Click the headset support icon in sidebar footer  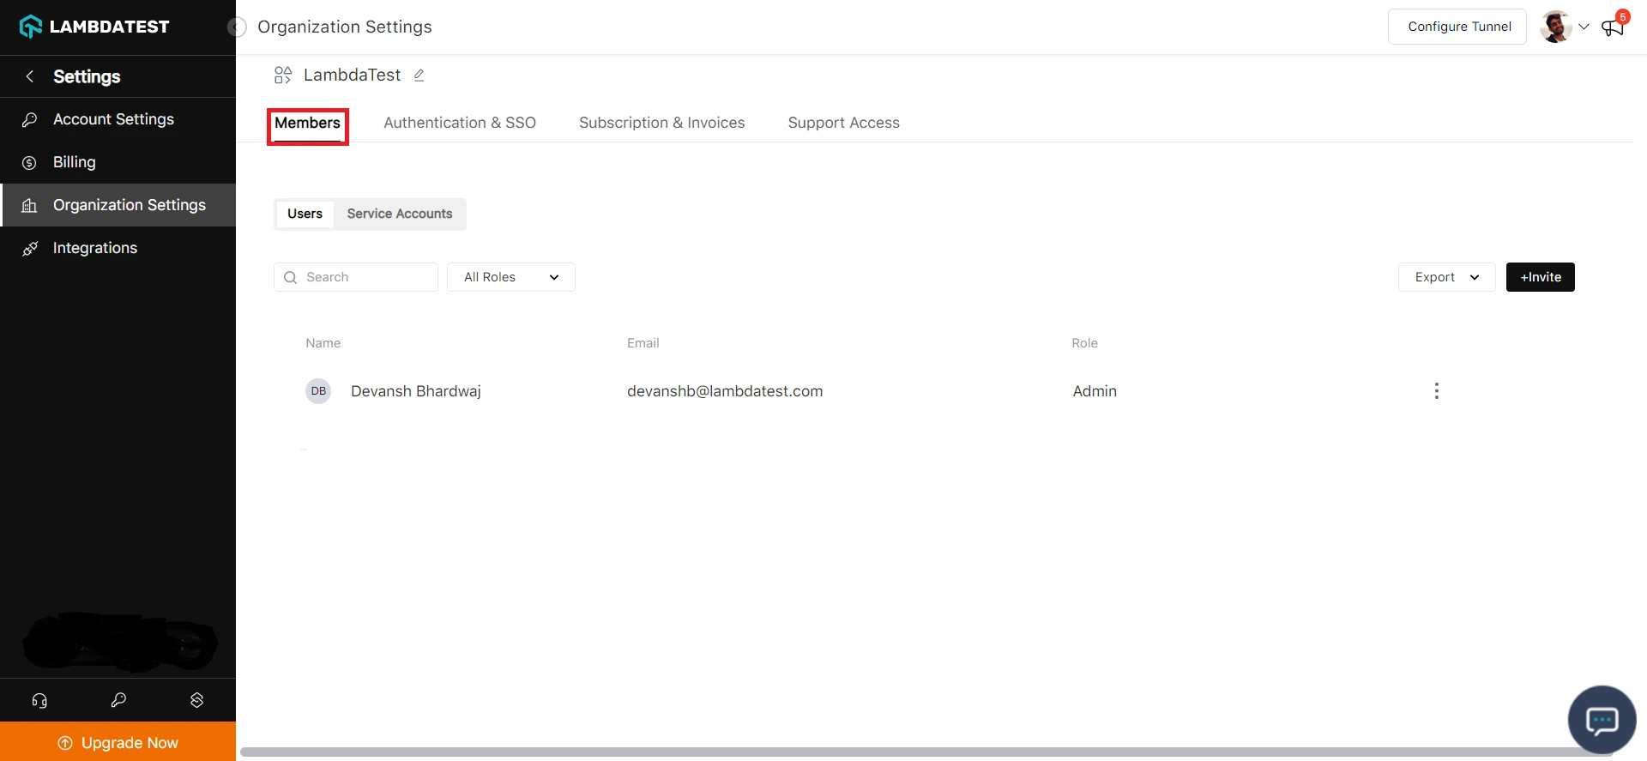[39, 700]
